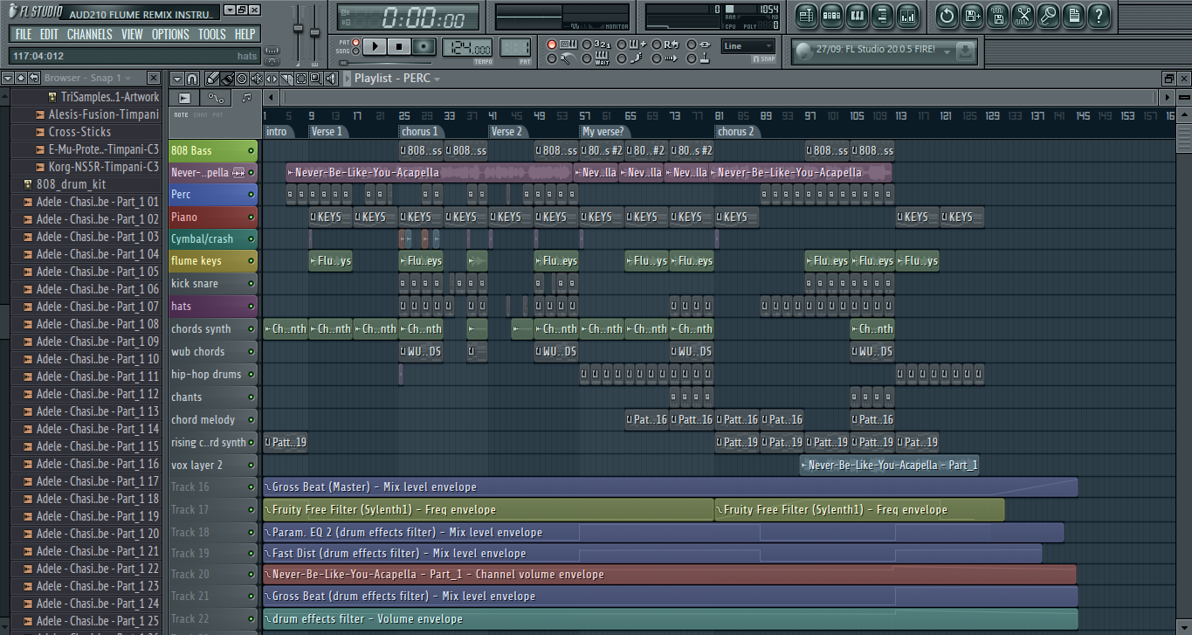
Task: Click the chorus 1 timeline marker
Action: point(419,132)
